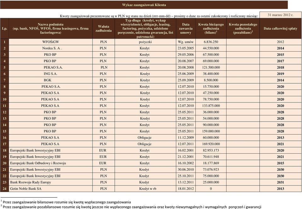Select the amount '15.750.000'
Screen dimensions: 302x209
[211, 86]
